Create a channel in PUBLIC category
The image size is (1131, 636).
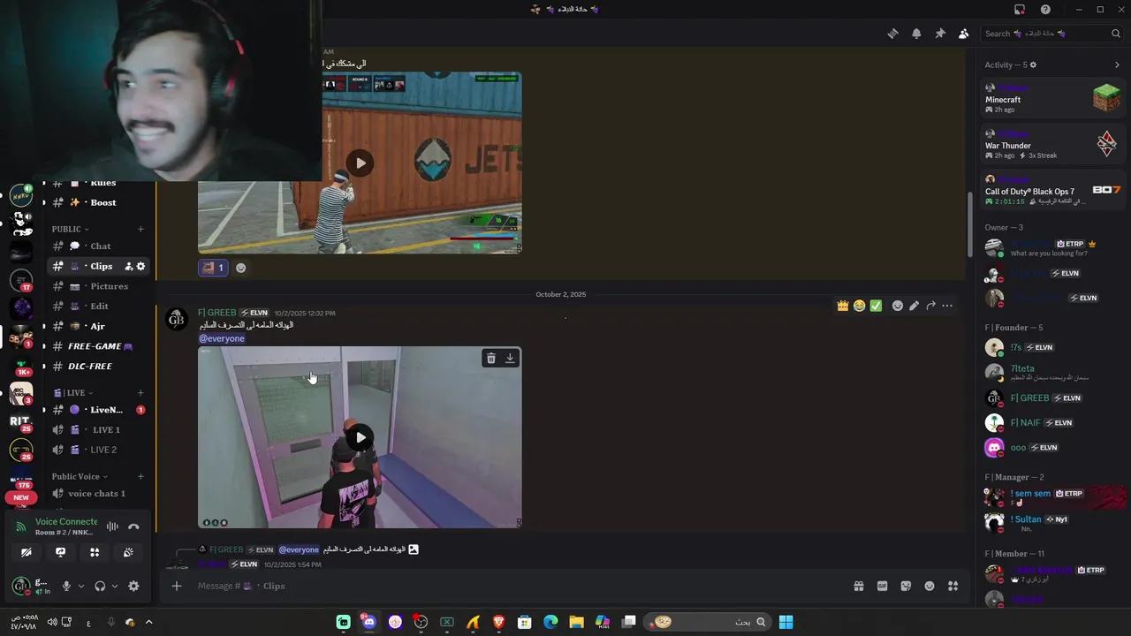pos(140,229)
